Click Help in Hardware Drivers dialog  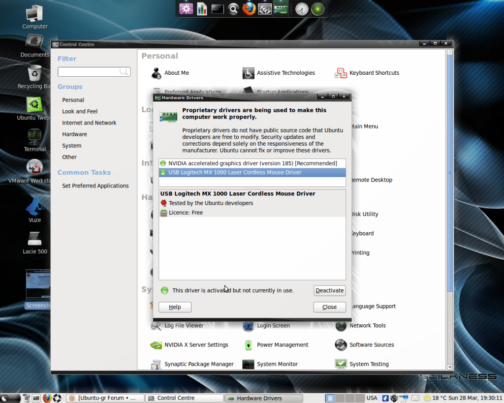tap(175, 307)
